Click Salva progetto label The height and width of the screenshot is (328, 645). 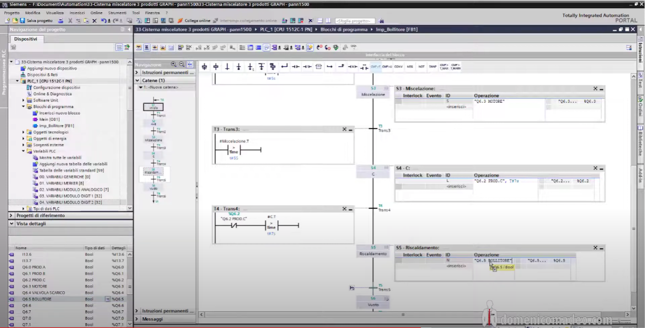coord(40,21)
